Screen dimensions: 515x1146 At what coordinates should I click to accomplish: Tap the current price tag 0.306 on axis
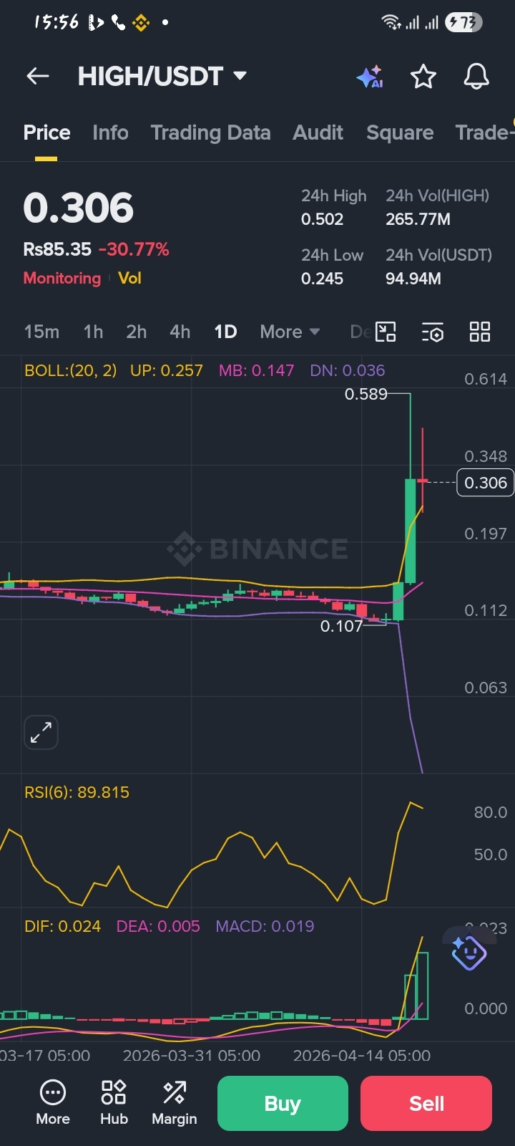tap(485, 483)
